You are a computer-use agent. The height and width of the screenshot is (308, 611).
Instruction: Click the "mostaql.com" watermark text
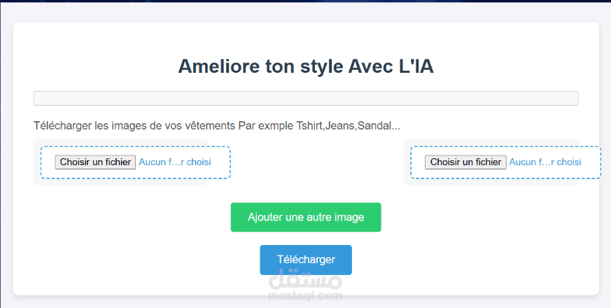click(306, 295)
